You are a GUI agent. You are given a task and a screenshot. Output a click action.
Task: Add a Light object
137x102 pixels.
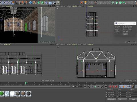coord(58,3)
